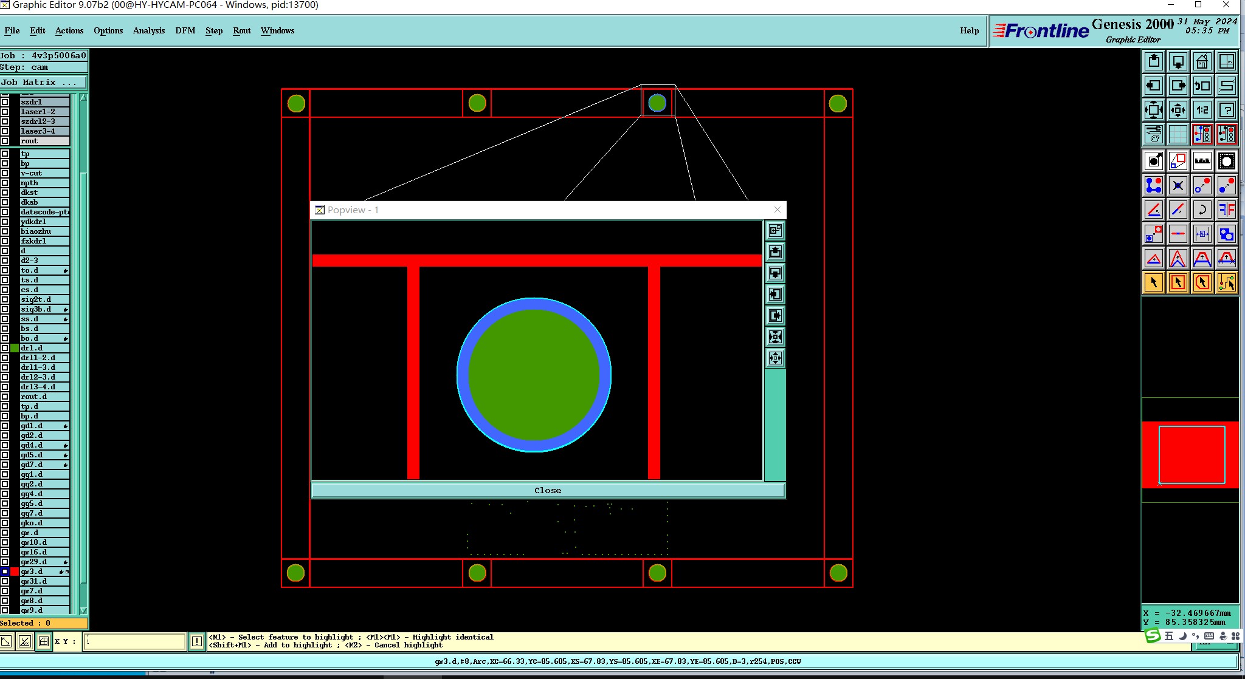Close Popview with its title bar X
Image resolution: width=1245 pixels, height=679 pixels.
tap(778, 210)
